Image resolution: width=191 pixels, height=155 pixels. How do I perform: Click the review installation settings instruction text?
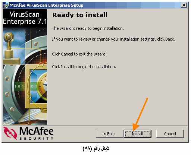[x=113, y=39]
